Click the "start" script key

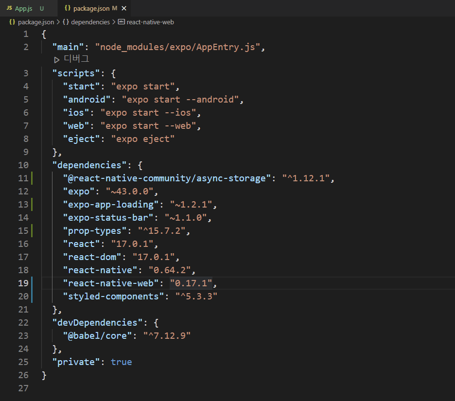click(x=81, y=87)
